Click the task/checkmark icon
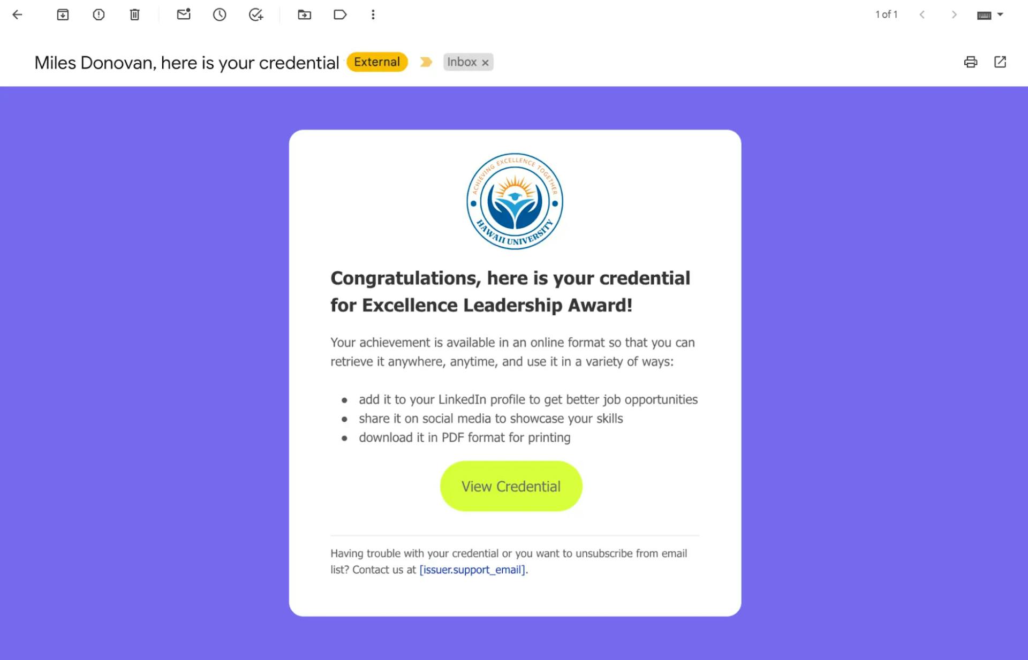The width and height of the screenshot is (1028, 660). pos(256,14)
